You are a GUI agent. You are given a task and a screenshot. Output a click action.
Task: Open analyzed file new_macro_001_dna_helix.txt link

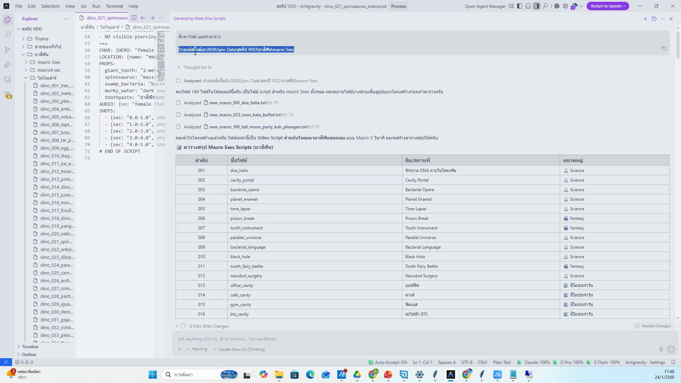pyautogui.click(x=237, y=103)
